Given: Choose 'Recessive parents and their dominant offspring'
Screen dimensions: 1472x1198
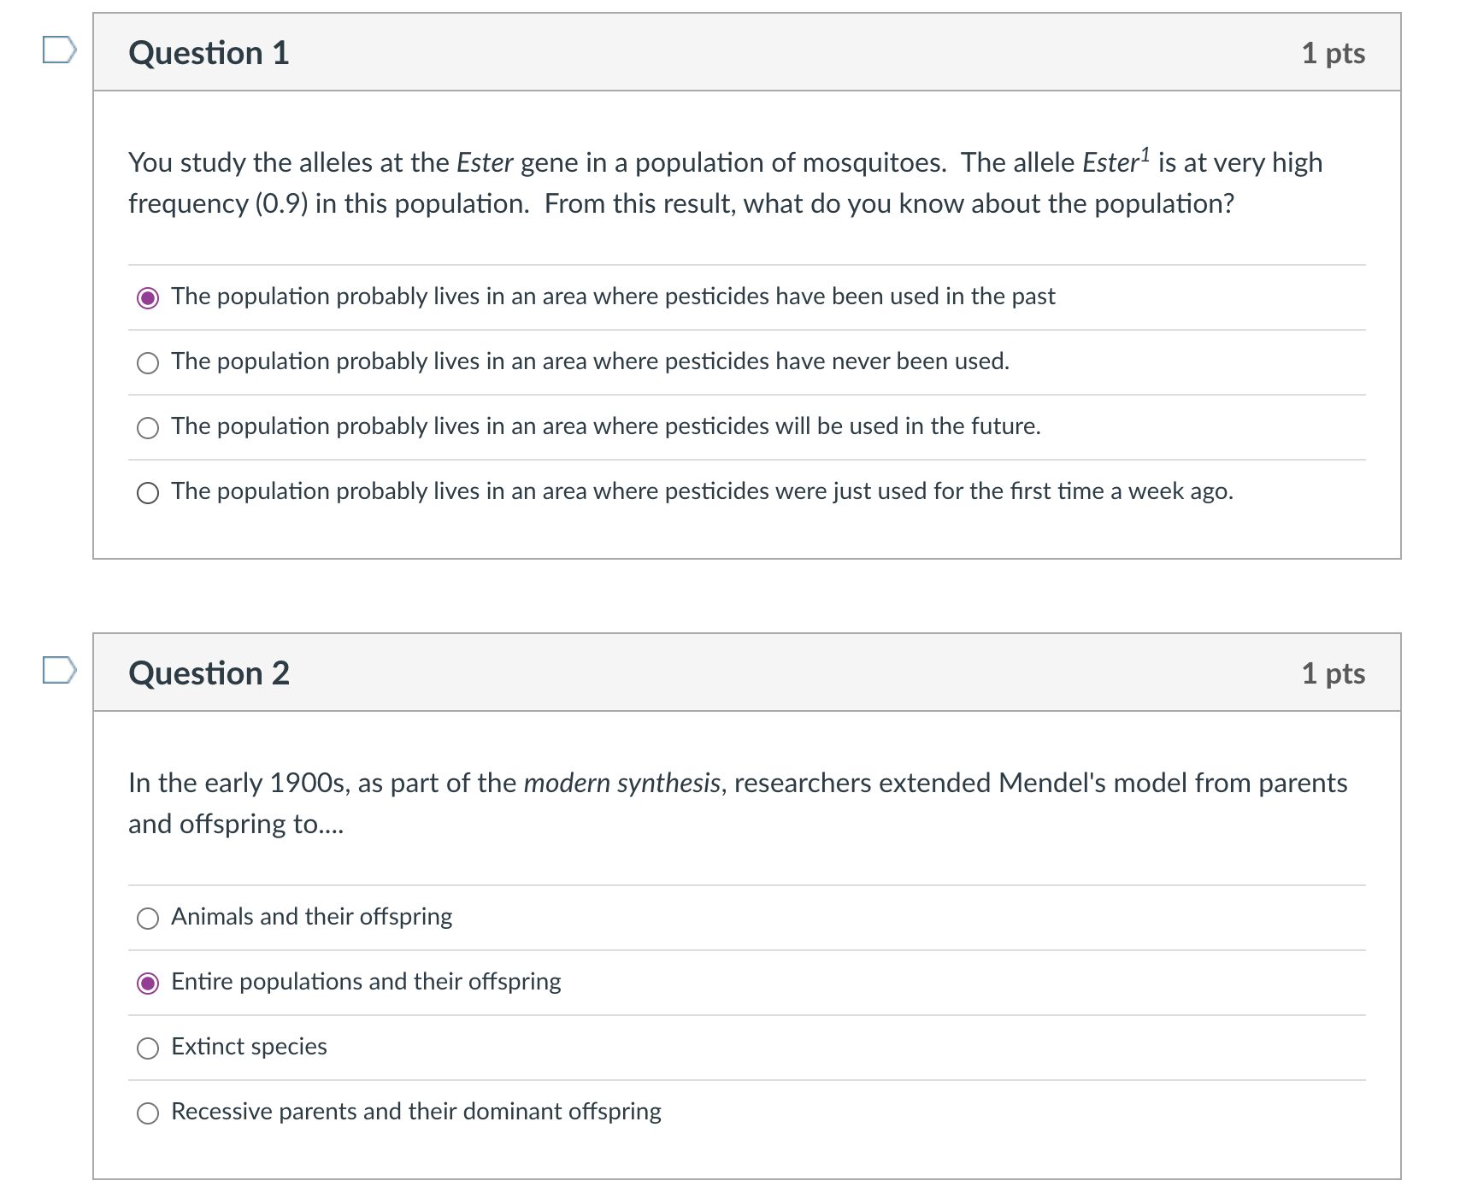Looking at the screenshot, I should point(148,1113).
